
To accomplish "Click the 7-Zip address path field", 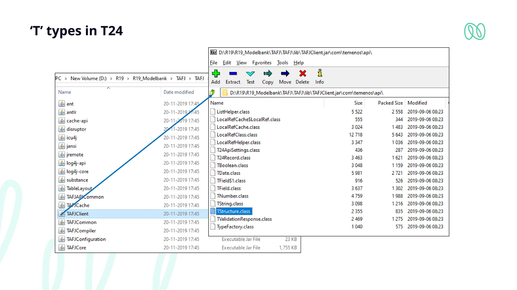I will [334, 93].
